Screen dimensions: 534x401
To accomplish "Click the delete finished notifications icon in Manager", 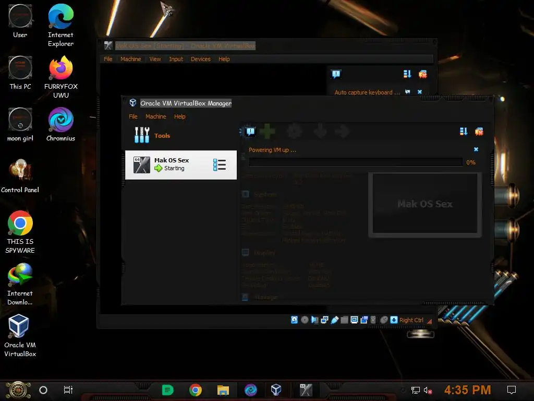I will 479,131.
